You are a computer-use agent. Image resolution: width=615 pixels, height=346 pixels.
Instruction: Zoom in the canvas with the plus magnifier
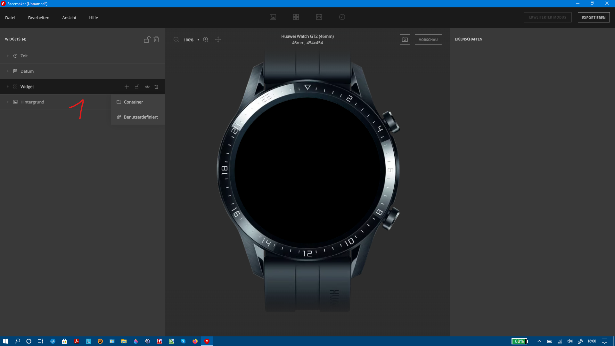click(x=206, y=39)
